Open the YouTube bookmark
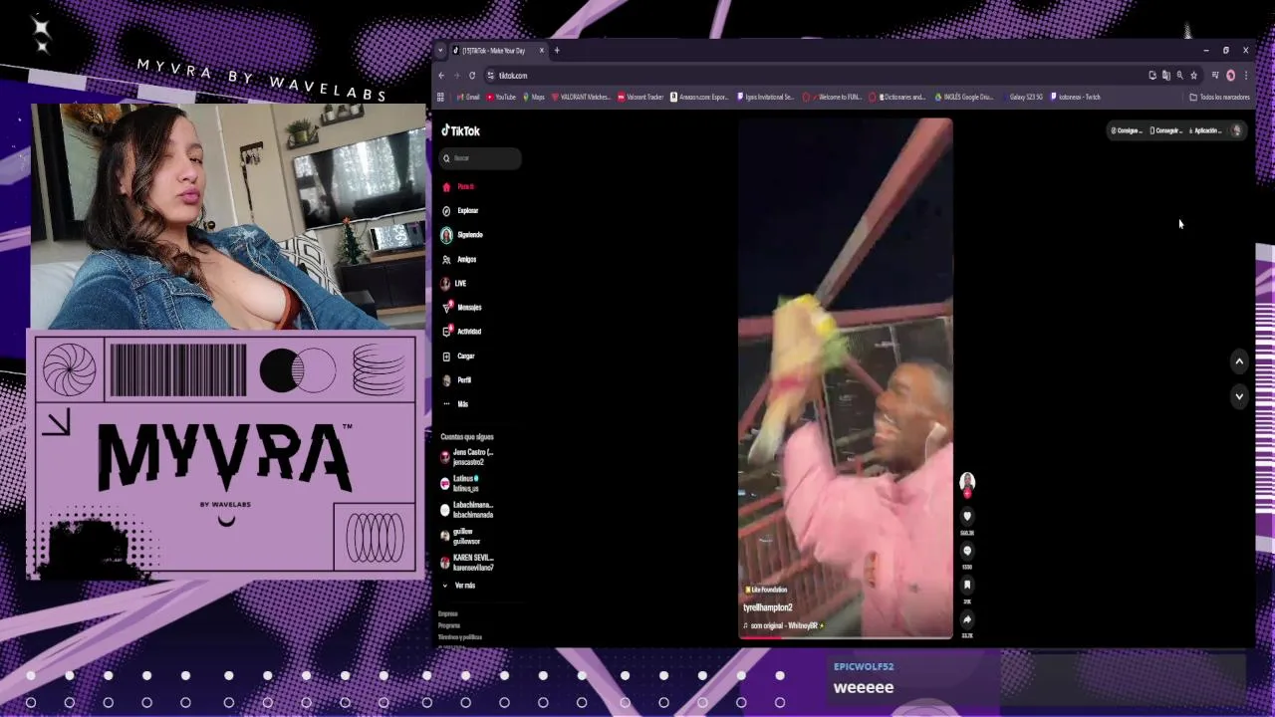The width and height of the screenshot is (1275, 717). pos(501,98)
